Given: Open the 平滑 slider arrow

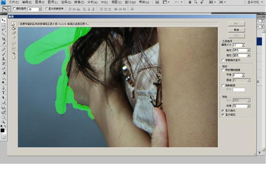Looking at the screenshot, I should pos(243,75).
